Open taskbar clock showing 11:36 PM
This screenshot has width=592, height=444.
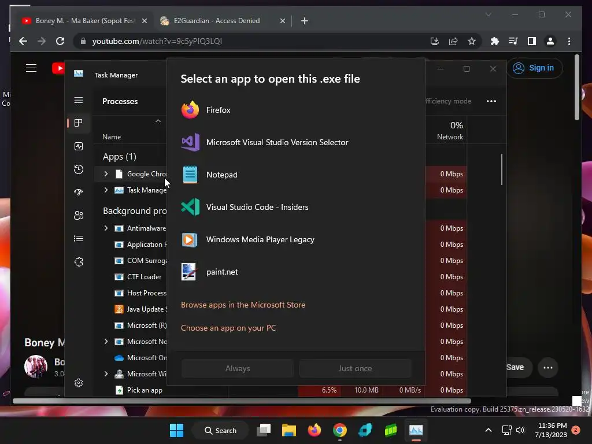[x=551, y=430]
